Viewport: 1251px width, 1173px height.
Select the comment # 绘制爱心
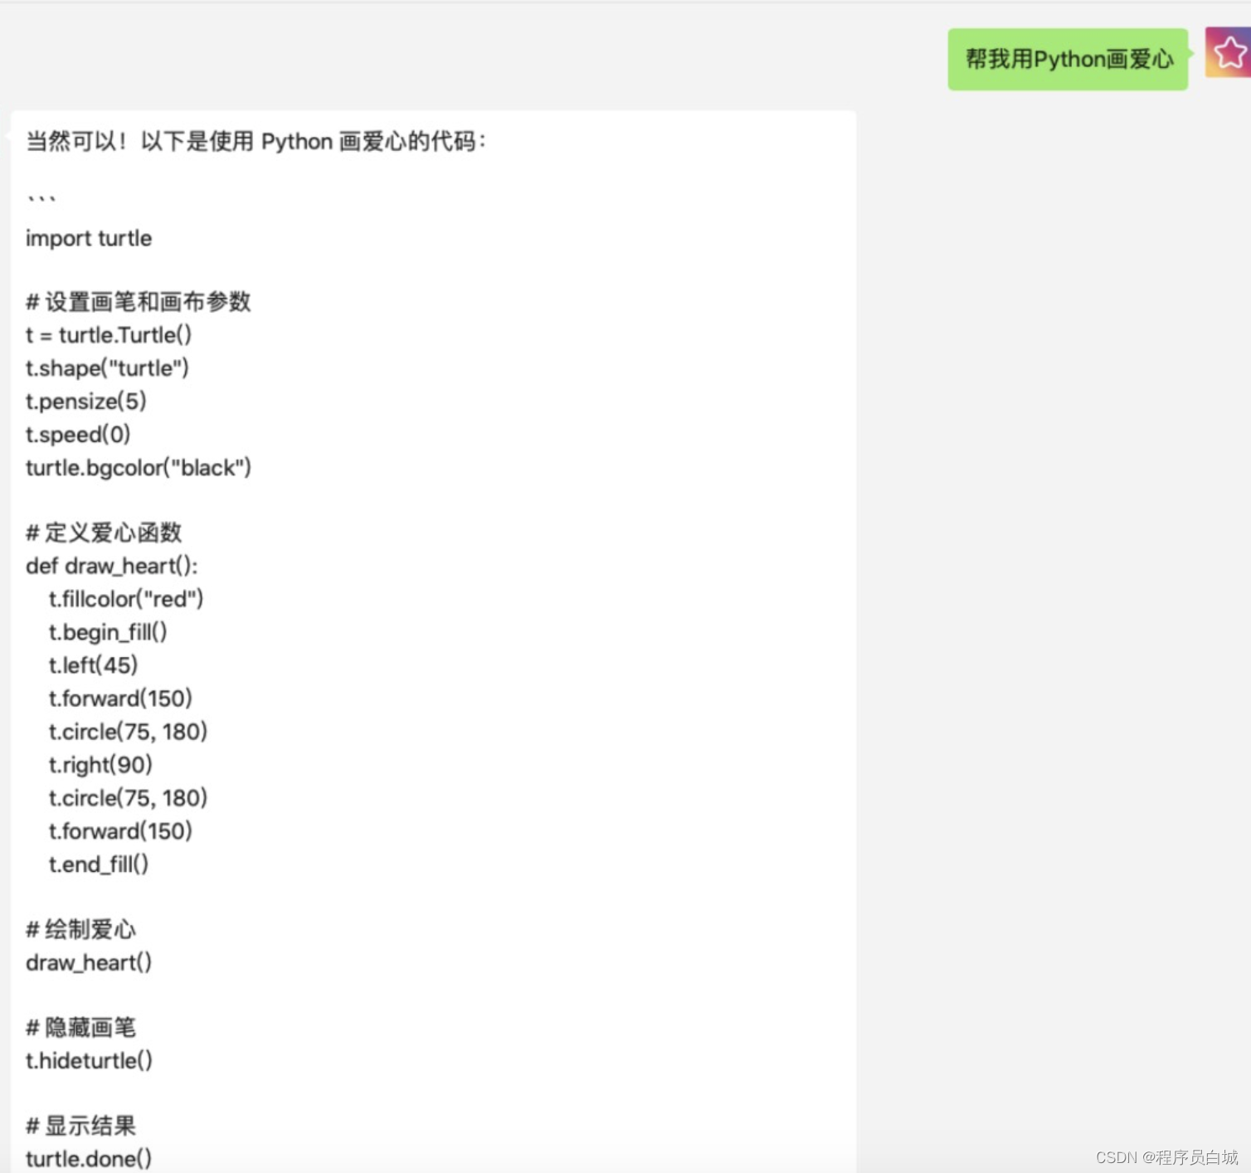(x=80, y=929)
